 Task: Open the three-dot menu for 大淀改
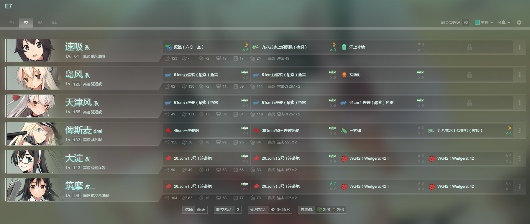coord(520,158)
